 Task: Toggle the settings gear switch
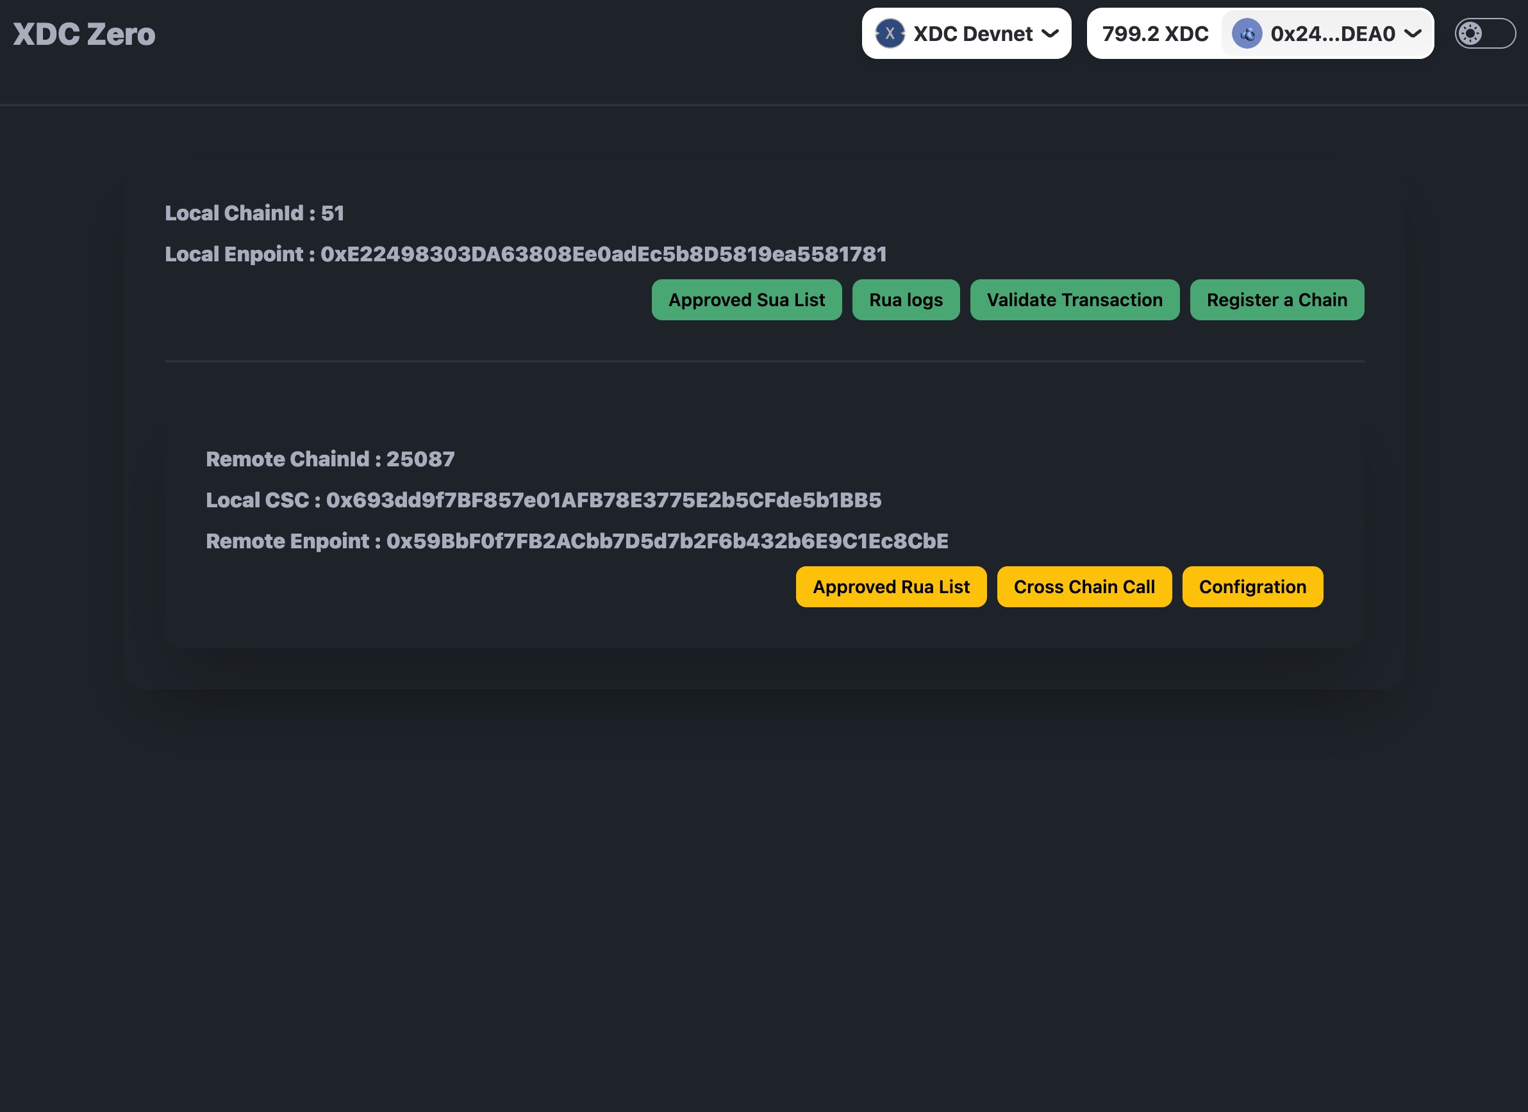[1484, 32]
